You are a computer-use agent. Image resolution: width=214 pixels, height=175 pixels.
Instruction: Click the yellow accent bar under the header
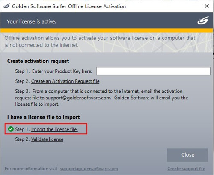click(107, 30)
